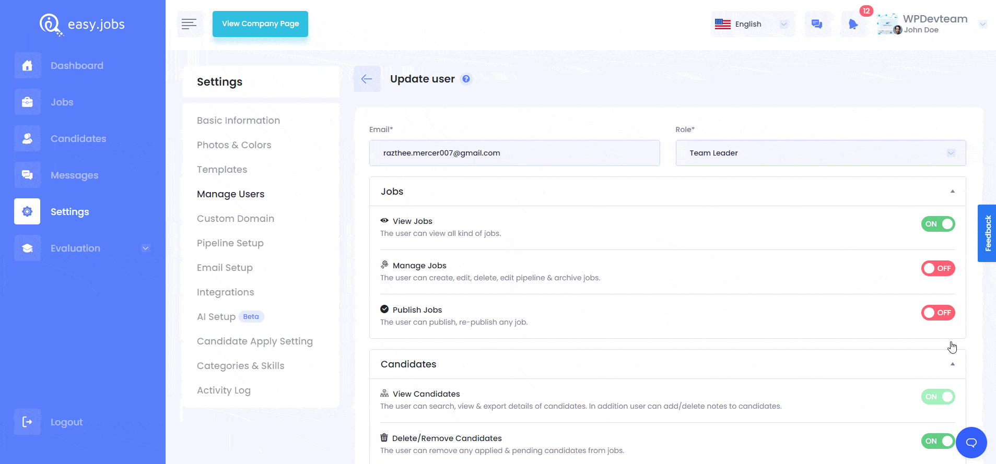Open Integrations settings
996x464 pixels.
pos(226,292)
